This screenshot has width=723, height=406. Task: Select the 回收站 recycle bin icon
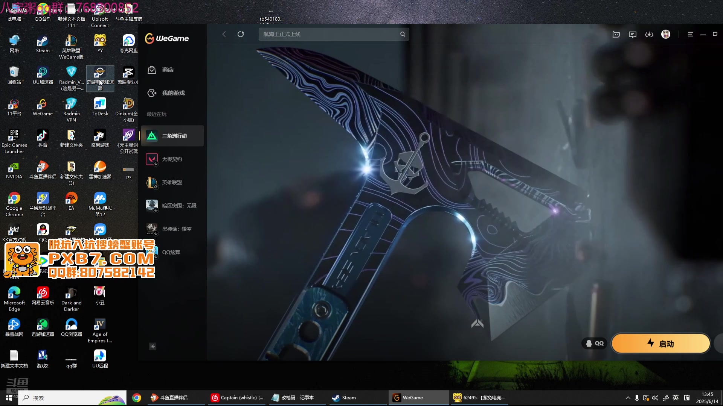(14, 76)
